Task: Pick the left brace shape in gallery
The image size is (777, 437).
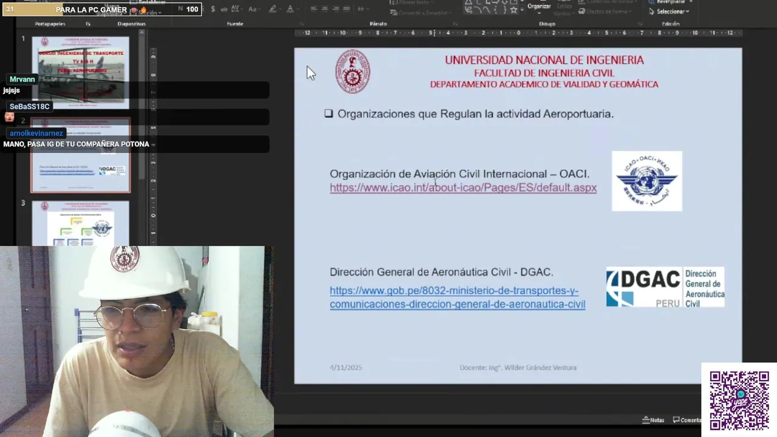Action: tap(495, 10)
